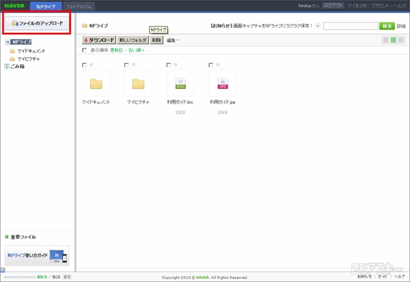410x282 pixels.
Task: Open the footer ヘルプ link
Action: (399, 277)
